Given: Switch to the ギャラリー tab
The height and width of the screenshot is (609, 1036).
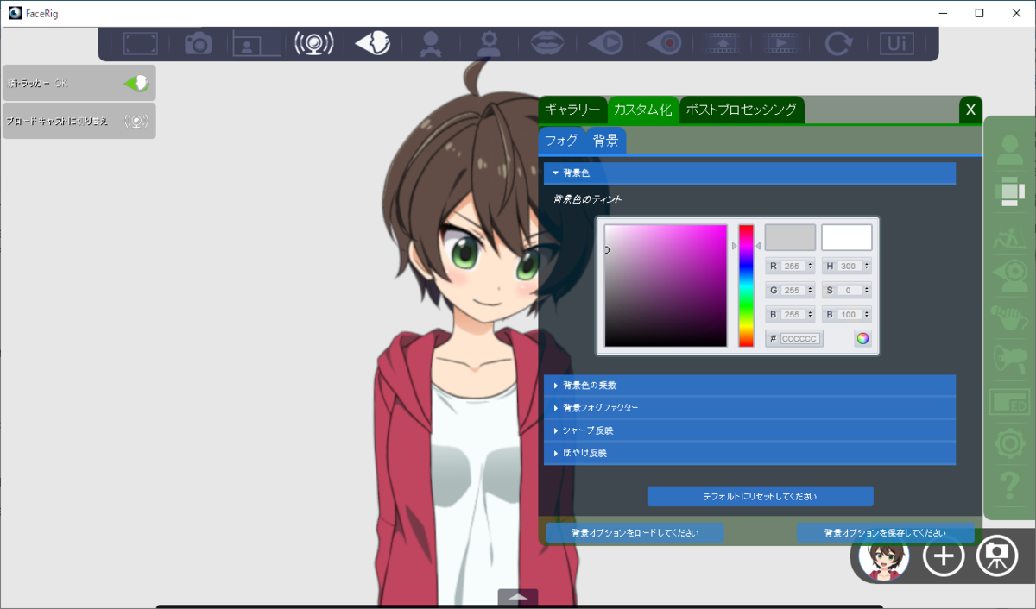Looking at the screenshot, I should tap(572, 110).
